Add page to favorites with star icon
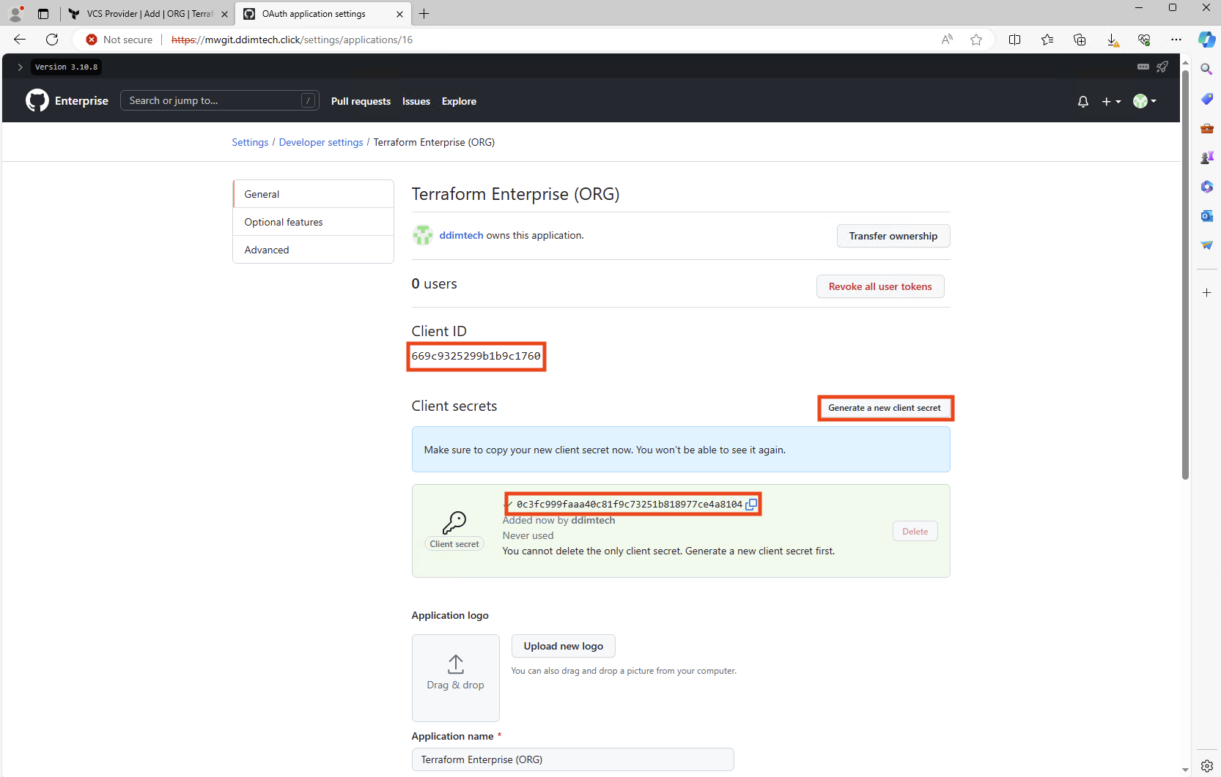1221x777 pixels. [x=976, y=40]
